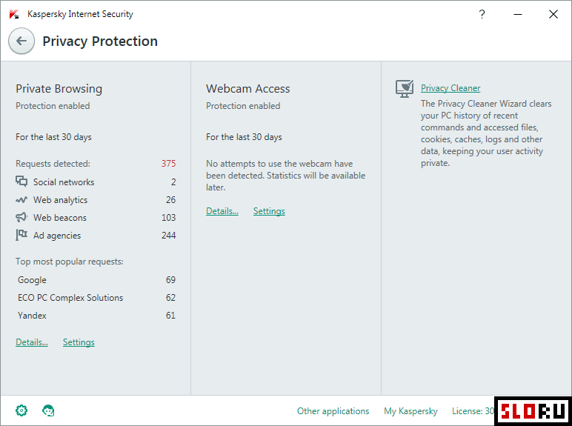Click the Web analytics graph icon

click(21, 200)
